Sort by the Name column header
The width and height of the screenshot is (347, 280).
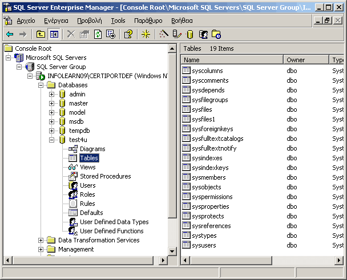232,60
